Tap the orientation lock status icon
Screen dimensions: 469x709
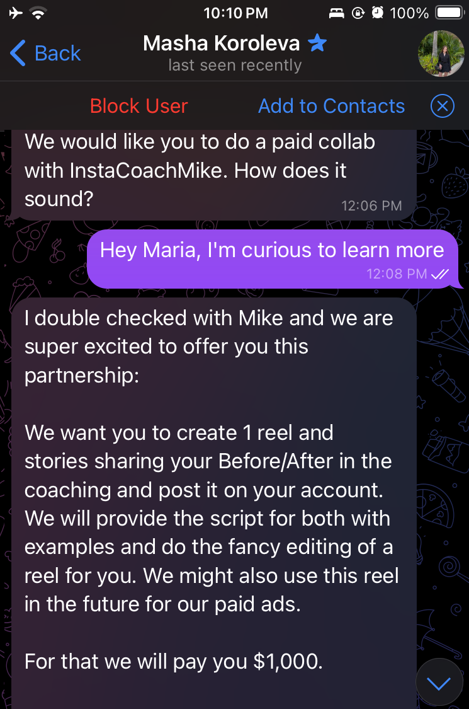coord(358,13)
